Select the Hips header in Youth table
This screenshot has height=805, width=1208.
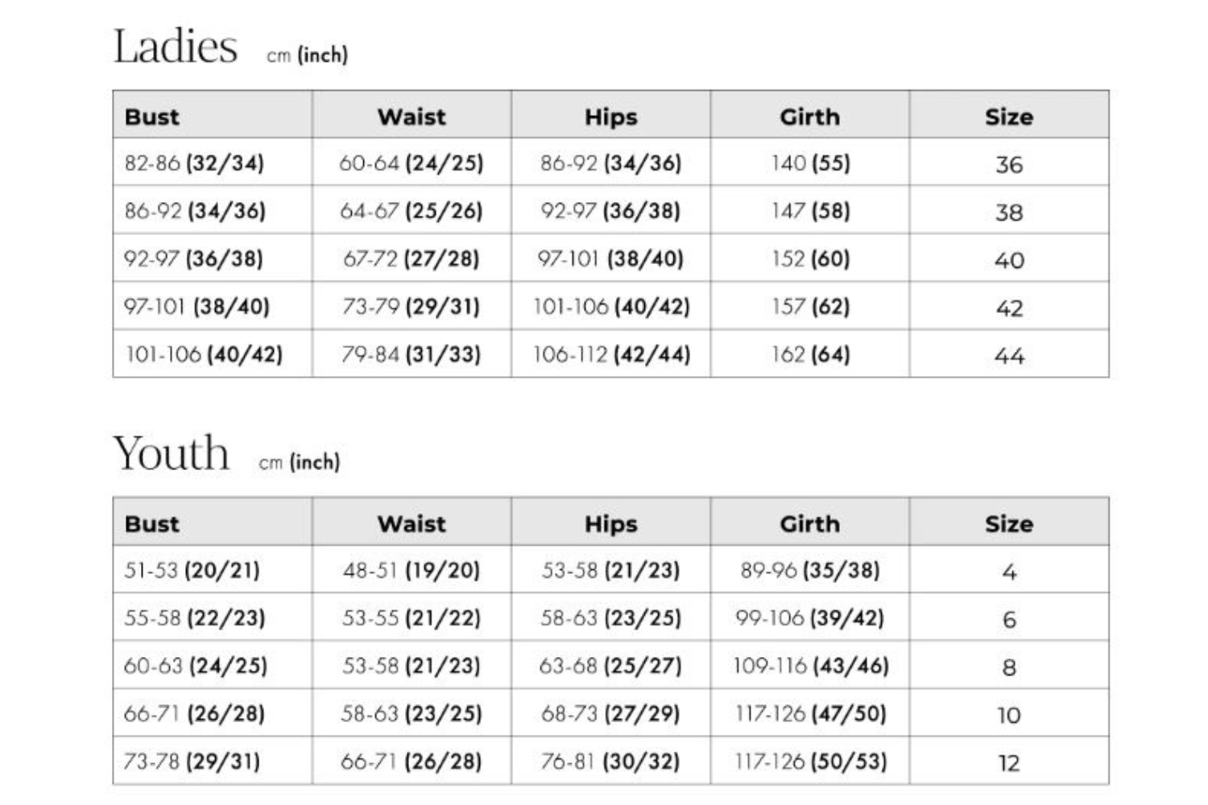pos(610,524)
